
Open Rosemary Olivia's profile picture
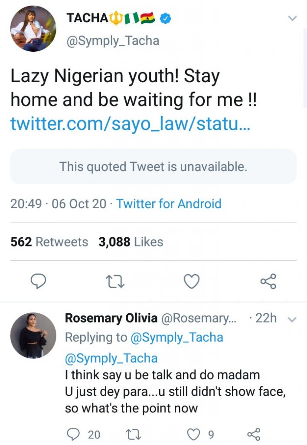(x=33, y=335)
